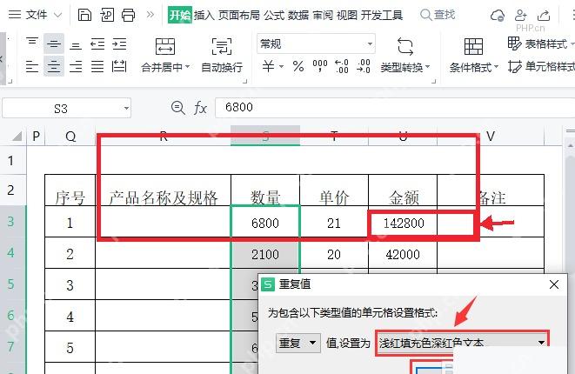Click cell with value 6800
This screenshot has height=374, width=575.
coord(265,223)
